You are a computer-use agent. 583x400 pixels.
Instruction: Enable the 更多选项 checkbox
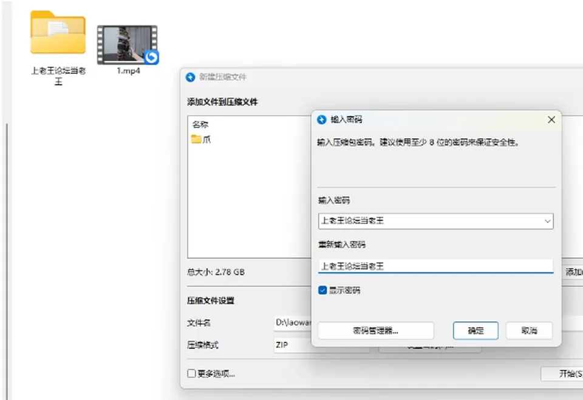pyautogui.click(x=191, y=373)
